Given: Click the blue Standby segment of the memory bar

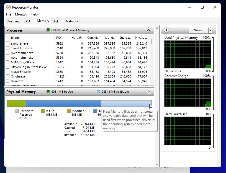Looking at the screenshot, I should 64,103.
